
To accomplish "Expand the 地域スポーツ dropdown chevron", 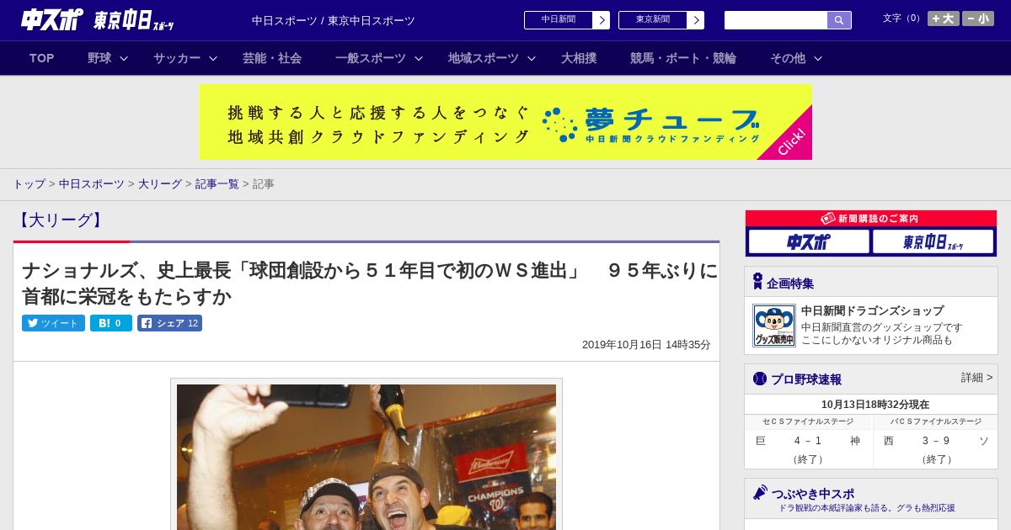I will click(x=532, y=58).
